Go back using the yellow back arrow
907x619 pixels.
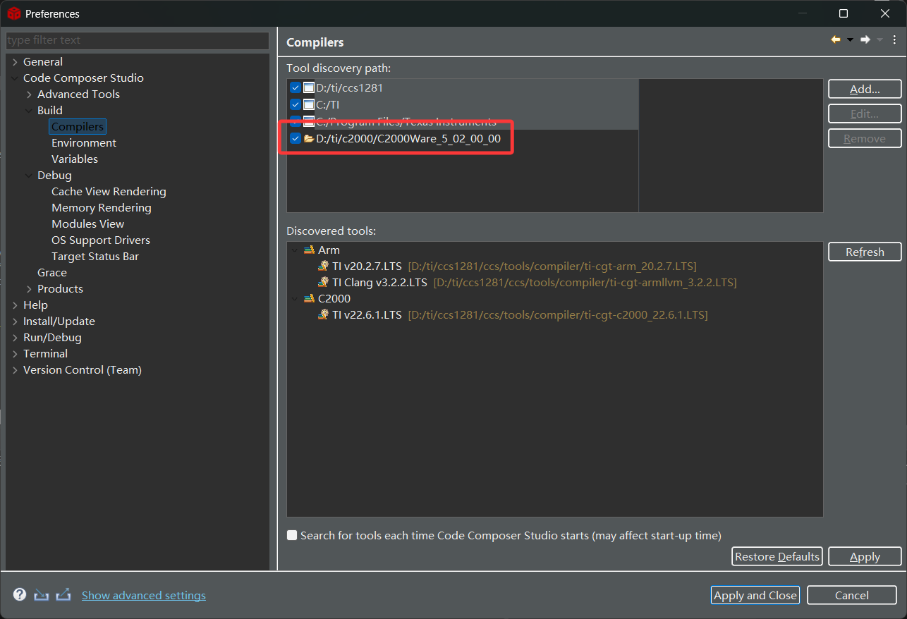pyautogui.click(x=836, y=40)
